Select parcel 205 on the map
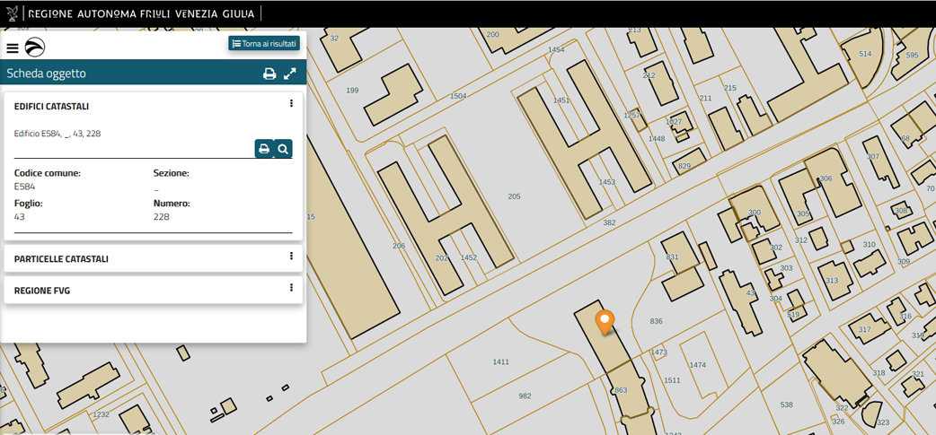936x435 pixels. coord(514,196)
